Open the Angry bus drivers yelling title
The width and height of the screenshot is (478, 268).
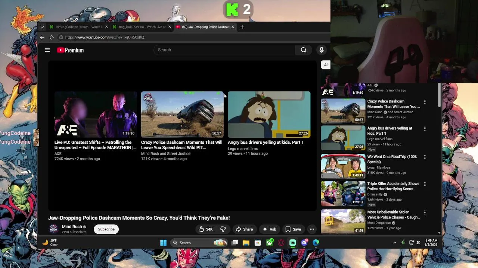pos(266,143)
